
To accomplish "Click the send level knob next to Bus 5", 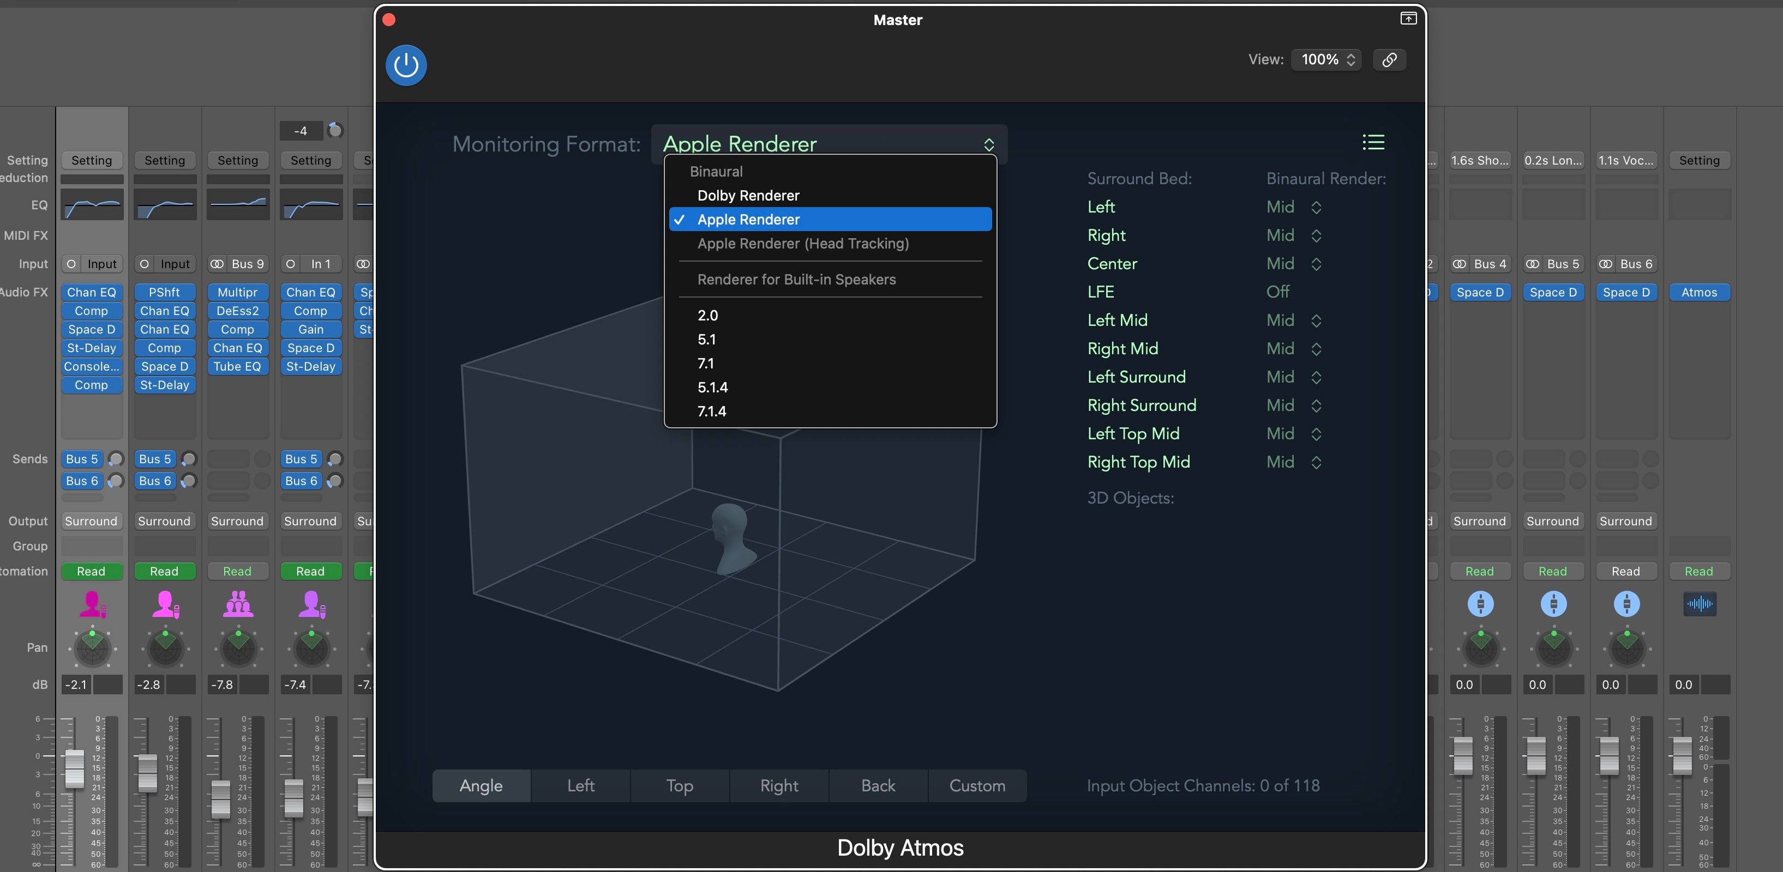I will pos(115,458).
